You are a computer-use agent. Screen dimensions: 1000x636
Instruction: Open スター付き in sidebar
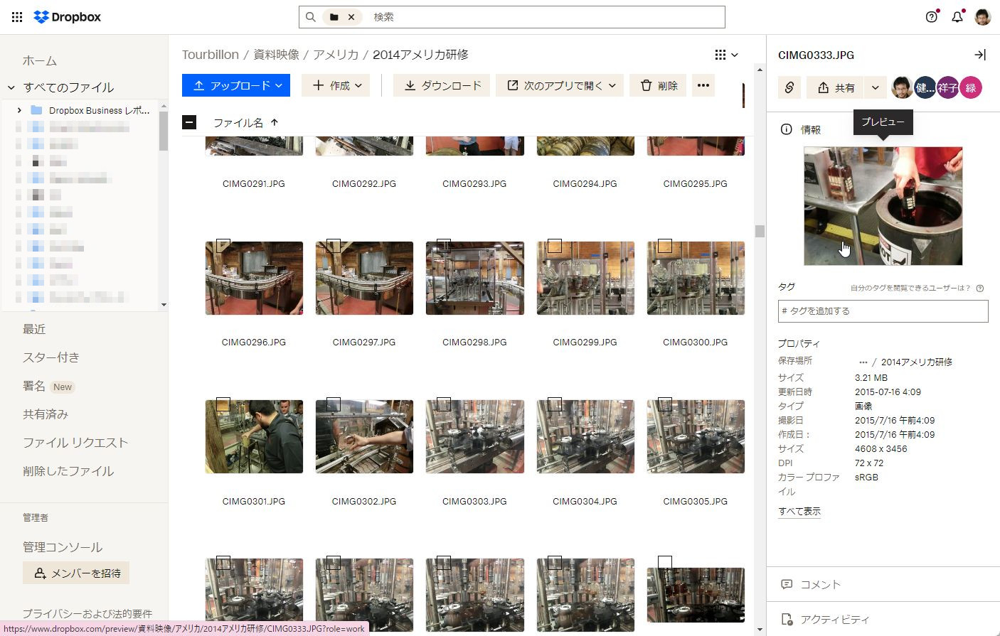(51, 357)
